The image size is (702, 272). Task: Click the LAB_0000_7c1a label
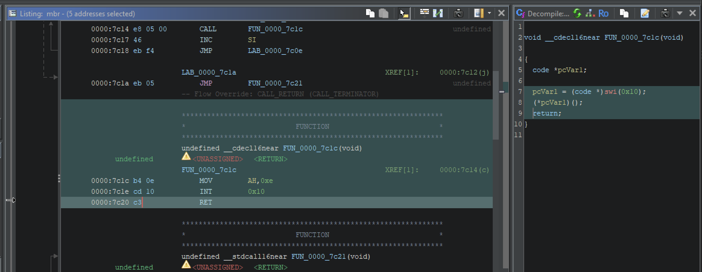(209, 73)
